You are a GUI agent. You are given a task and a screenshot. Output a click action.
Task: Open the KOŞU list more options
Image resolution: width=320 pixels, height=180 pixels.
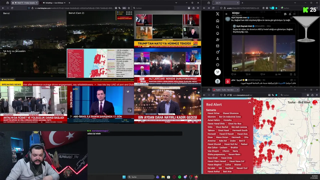pos(294,14)
